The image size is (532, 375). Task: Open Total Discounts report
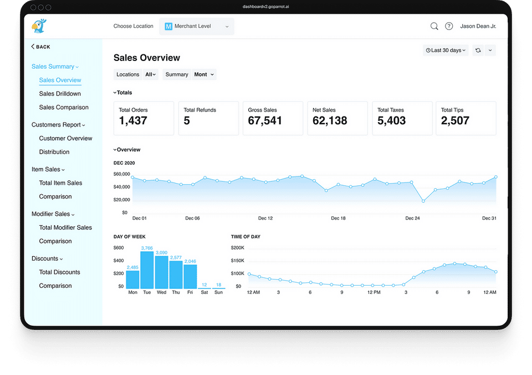click(x=59, y=272)
